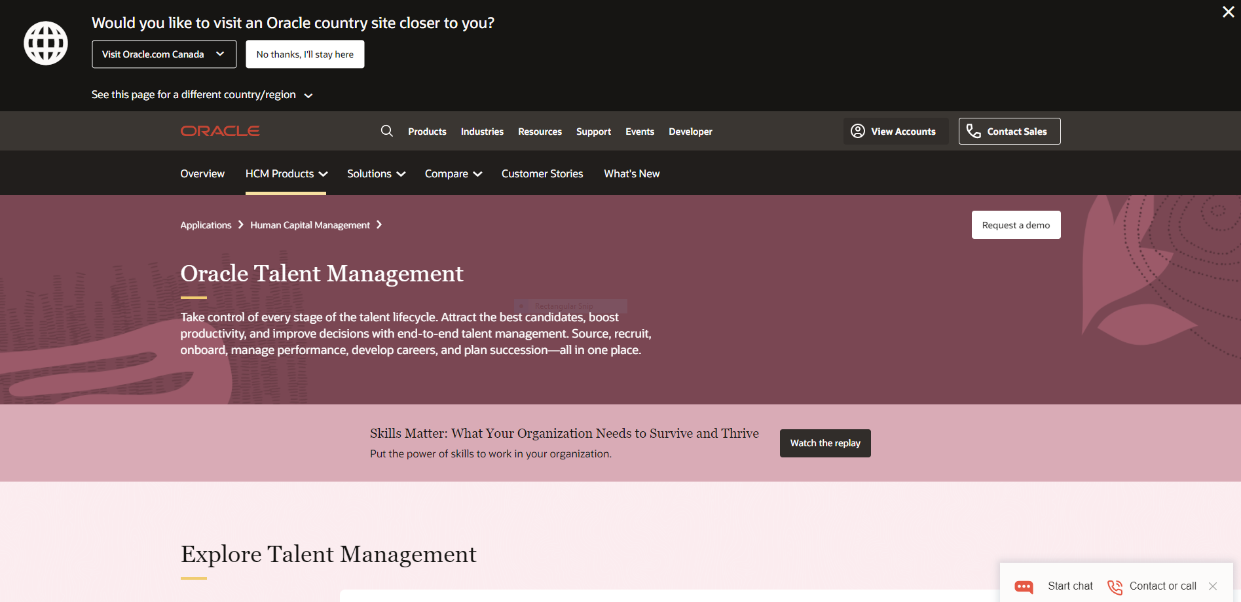The image size is (1241, 602).
Task: Click Start chat
Action: click(x=1070, y=586)
